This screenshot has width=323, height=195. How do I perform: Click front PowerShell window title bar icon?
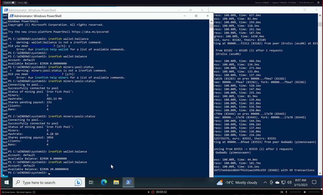point(11,16)
